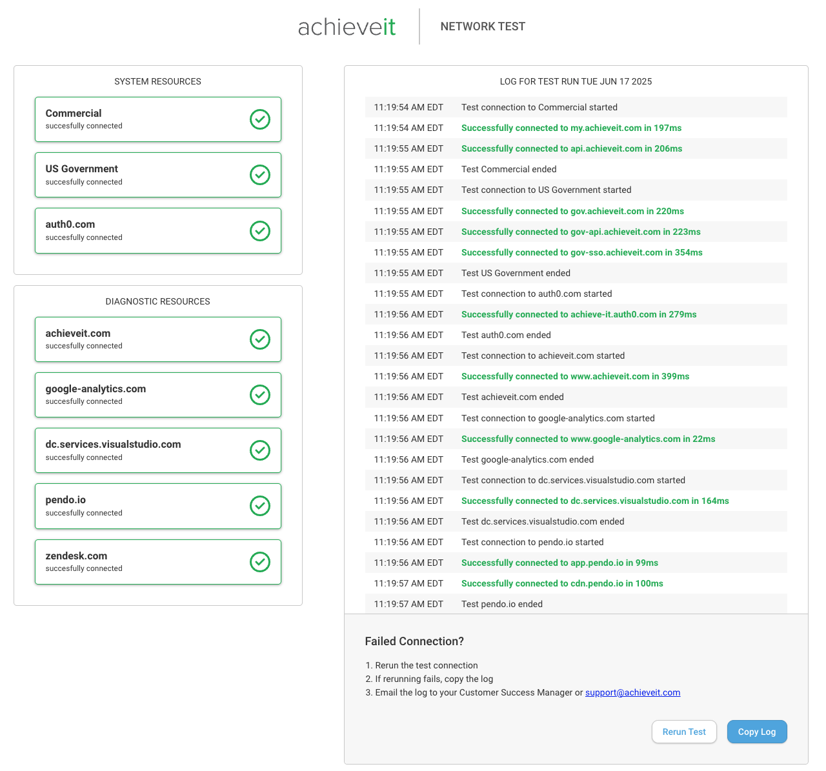
Task: Select the achieveit.com diagnostic resource title
Action: pyautogui.click(x=78, y=333)
